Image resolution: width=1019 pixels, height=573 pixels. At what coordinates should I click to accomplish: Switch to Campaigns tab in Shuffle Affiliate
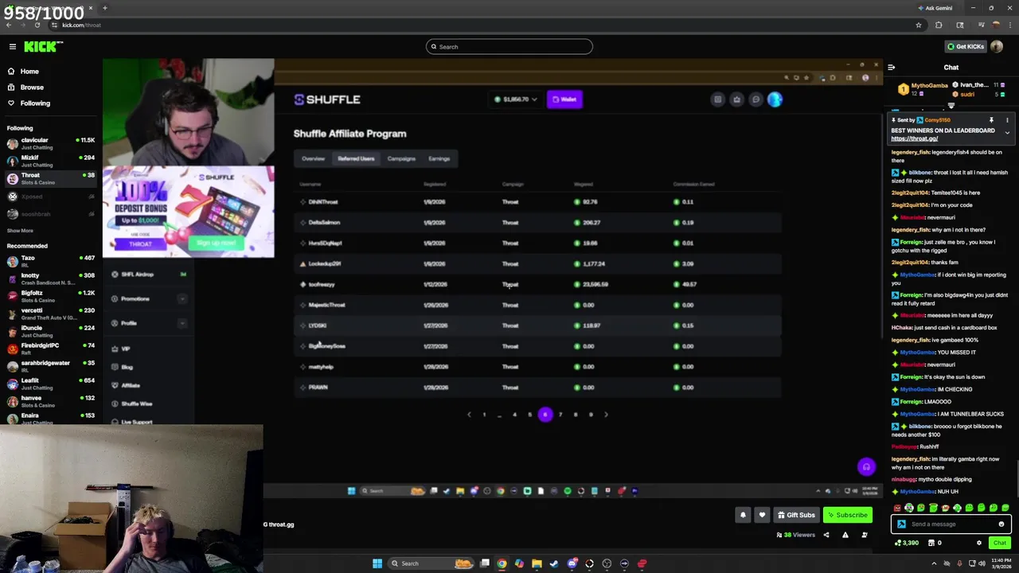click(x=401, y=158)
